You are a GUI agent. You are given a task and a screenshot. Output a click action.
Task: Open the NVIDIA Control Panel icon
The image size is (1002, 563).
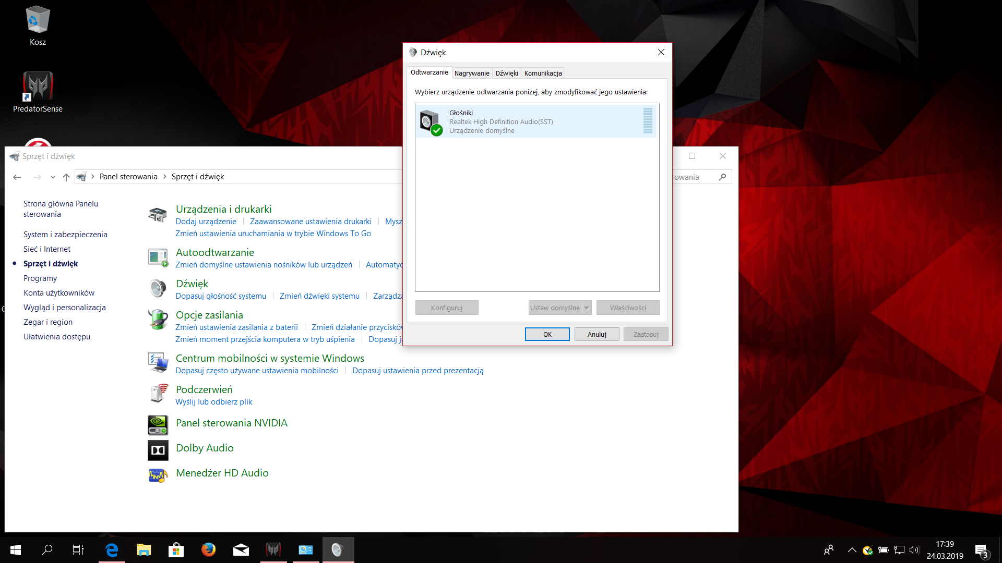click(x=158, y=425)
